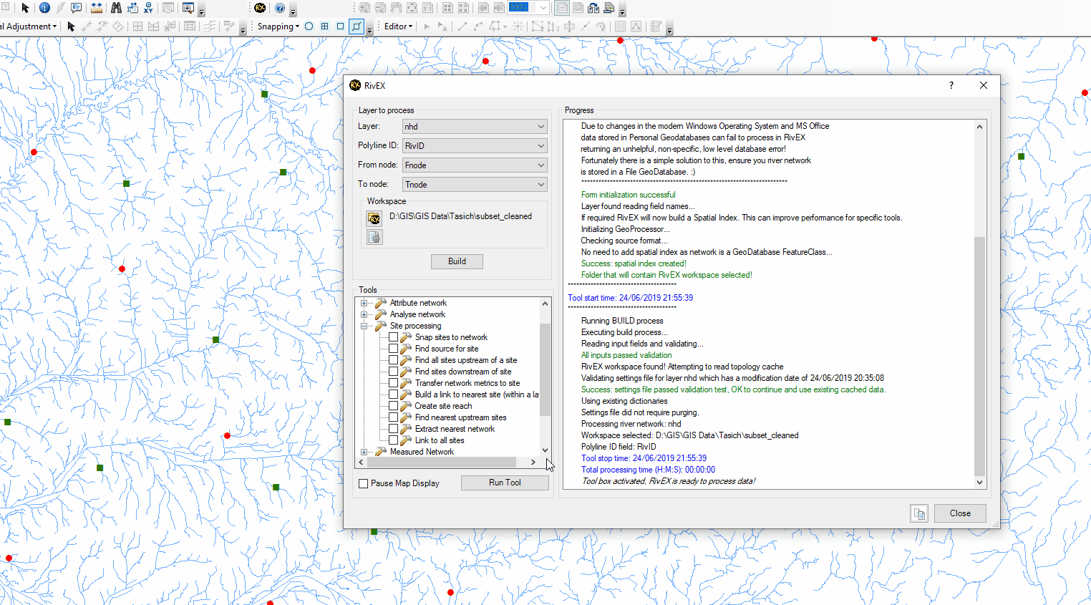Check Find source for site
Viewport: 1091px width, 605px height.
[x=393, y=349]
